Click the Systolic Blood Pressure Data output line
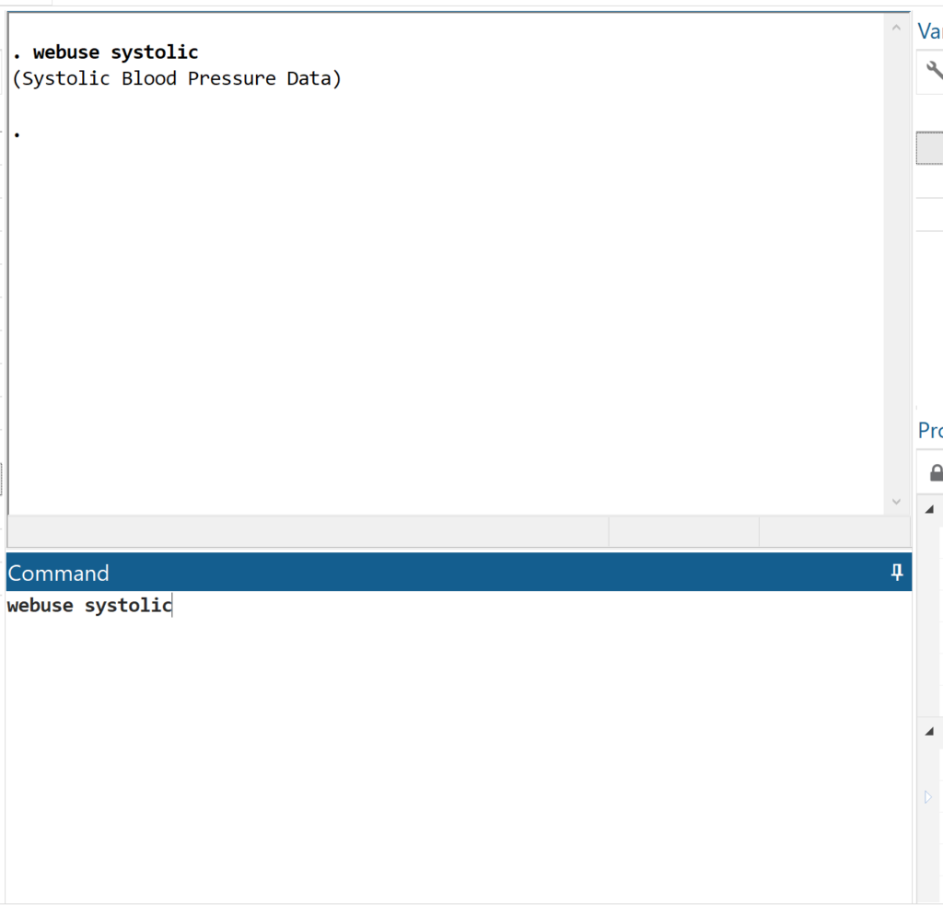This screenshot has height=916, width=943. [x=175, y=77]
